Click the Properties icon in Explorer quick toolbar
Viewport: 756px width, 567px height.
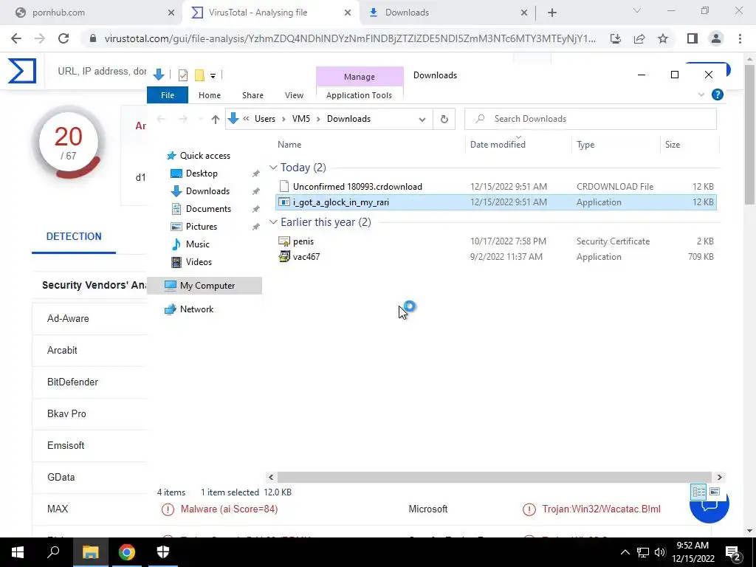[183, 75]
